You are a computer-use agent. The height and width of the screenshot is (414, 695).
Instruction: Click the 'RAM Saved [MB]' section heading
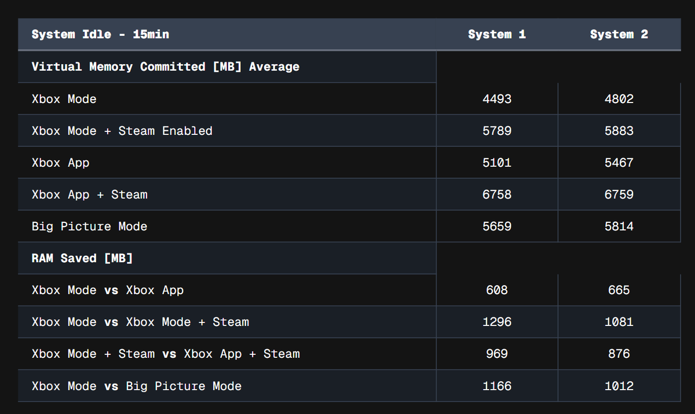pos(82,258)
